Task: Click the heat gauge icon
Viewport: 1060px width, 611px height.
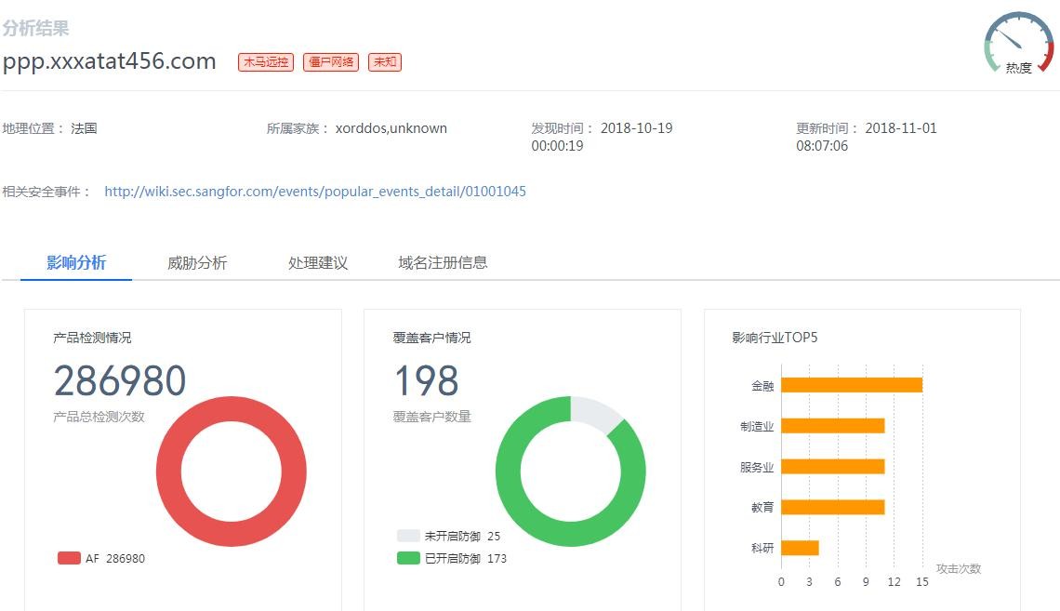Action: (x=1018, y=43)
